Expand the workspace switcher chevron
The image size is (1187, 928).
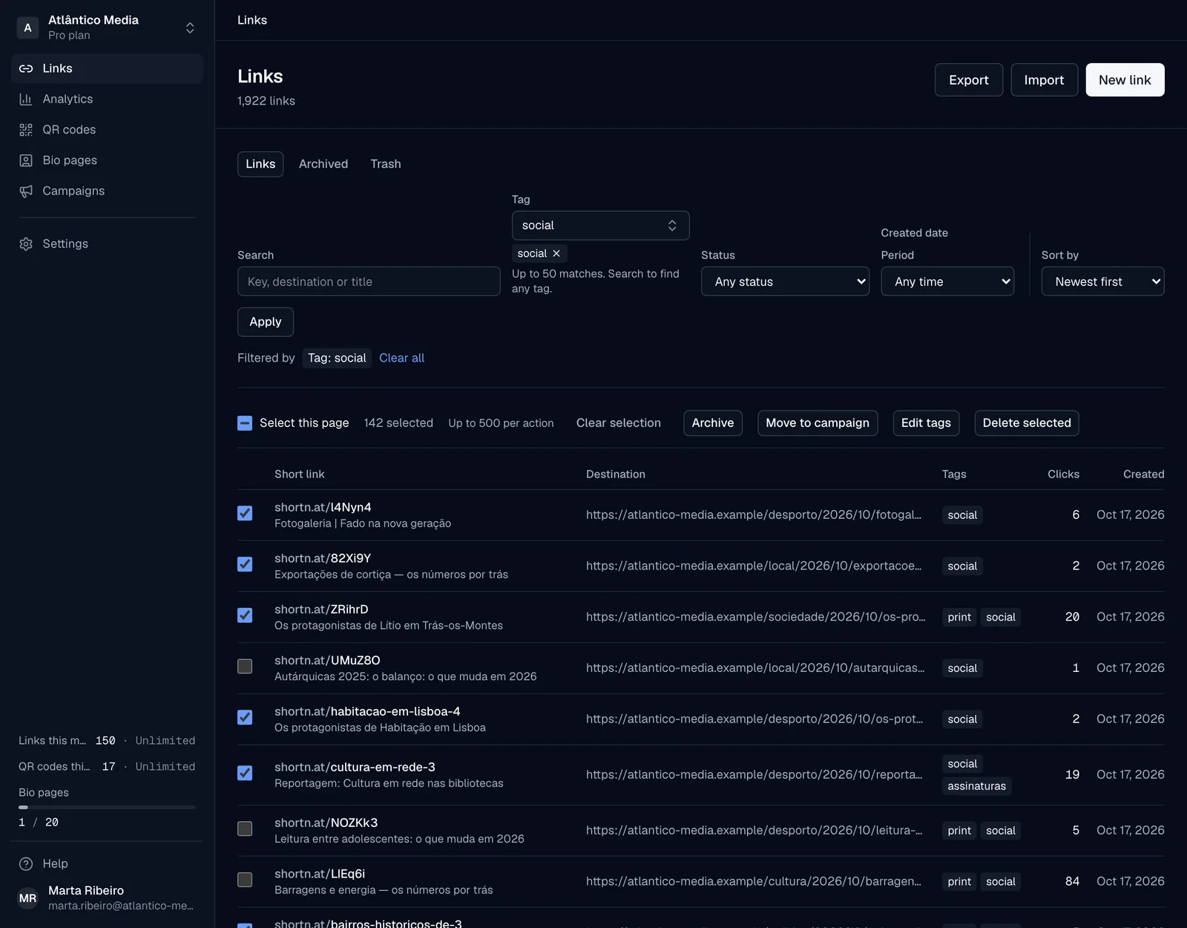pos(190,27)
